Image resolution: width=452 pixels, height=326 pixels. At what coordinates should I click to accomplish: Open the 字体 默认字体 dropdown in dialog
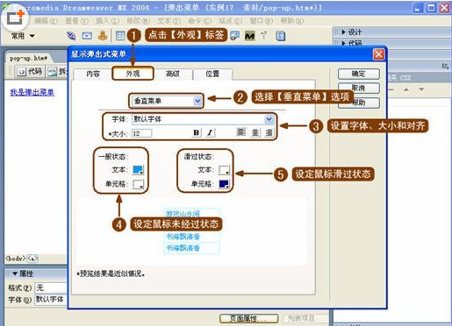click(203, 119)
